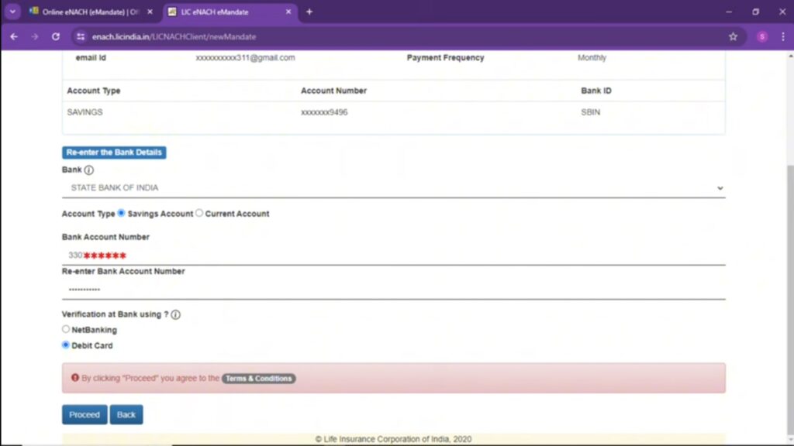Screen dimensions: 794x446
Task: Switch to the Online eNACH (eMandate) tab
Action: point(91,12)
